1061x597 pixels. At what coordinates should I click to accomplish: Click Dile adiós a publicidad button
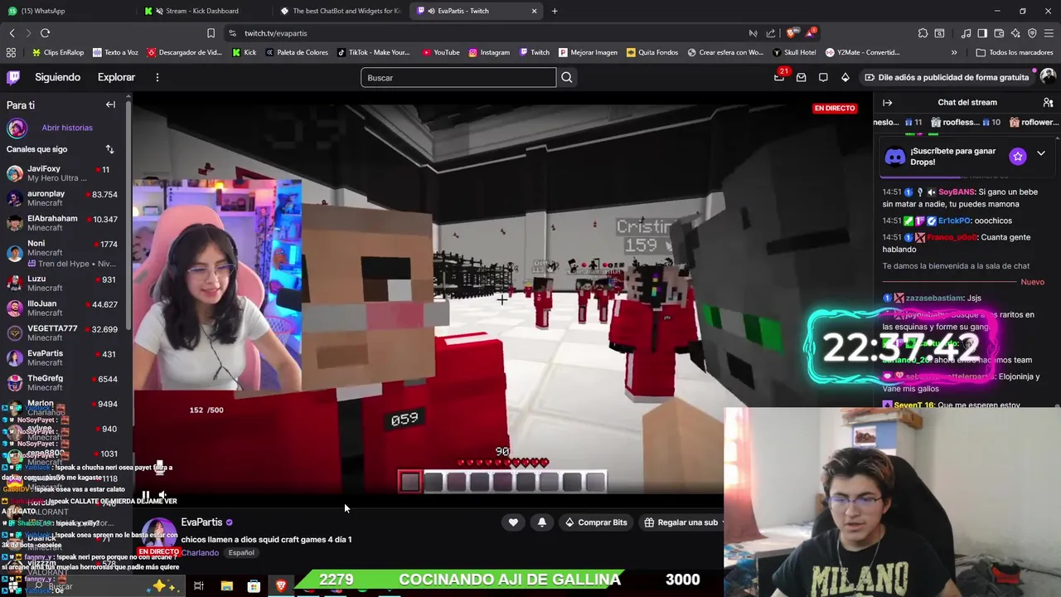(946, 77)
